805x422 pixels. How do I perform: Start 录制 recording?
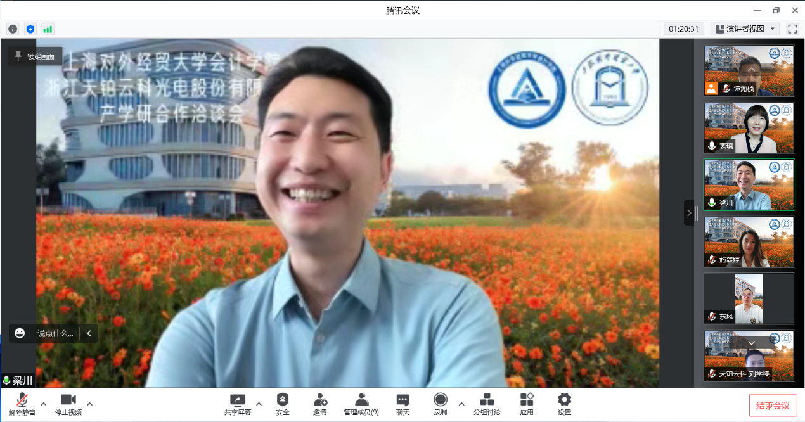pyautogui.click(x=441, y=404)
